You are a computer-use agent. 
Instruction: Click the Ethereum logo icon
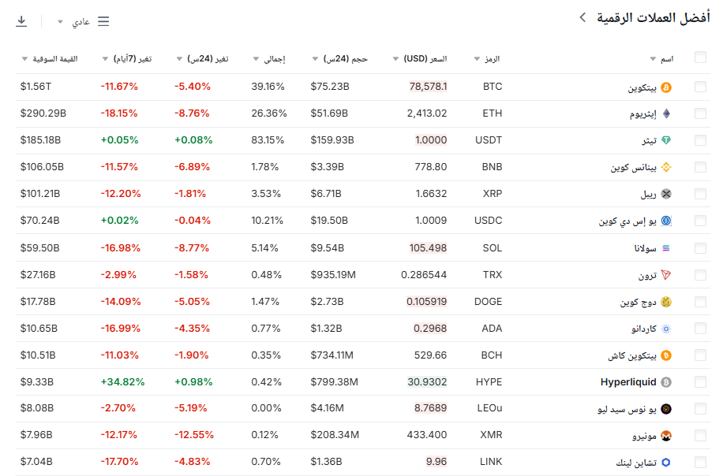pos(666,114)
